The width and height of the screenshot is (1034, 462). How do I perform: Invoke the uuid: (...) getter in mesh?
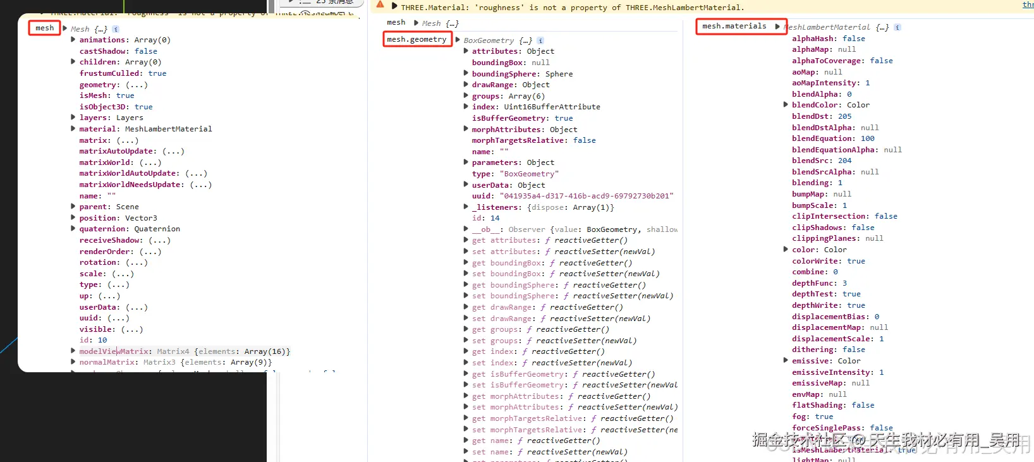click(118, 318)
